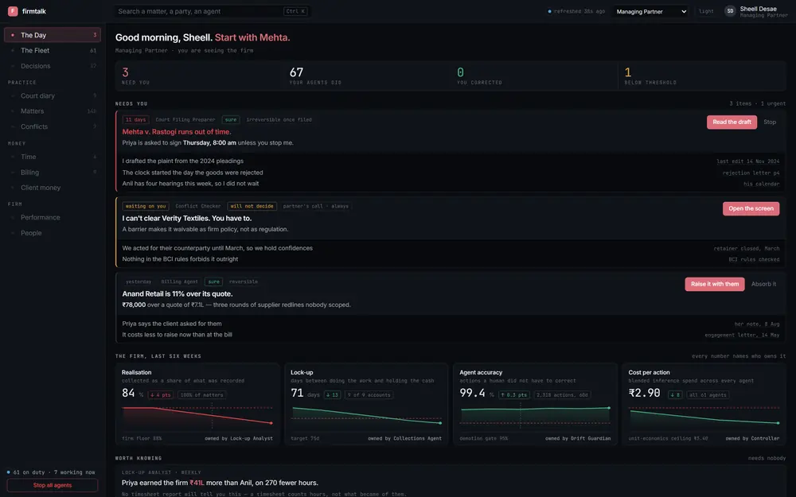This screenshot has width=796, height=497.
Task: Click I can't clear Verity Textiles heading
Action: [x=187, y=219]
